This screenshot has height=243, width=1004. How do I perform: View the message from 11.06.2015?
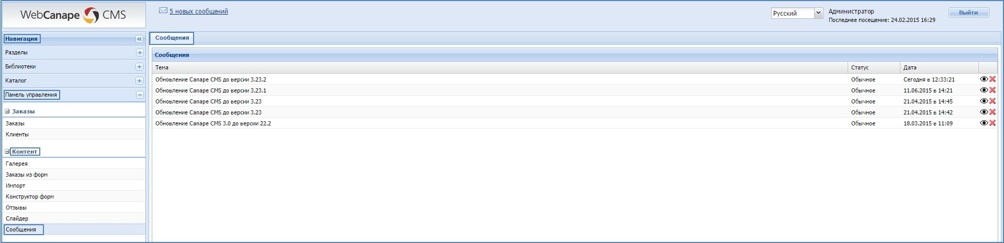984,90
